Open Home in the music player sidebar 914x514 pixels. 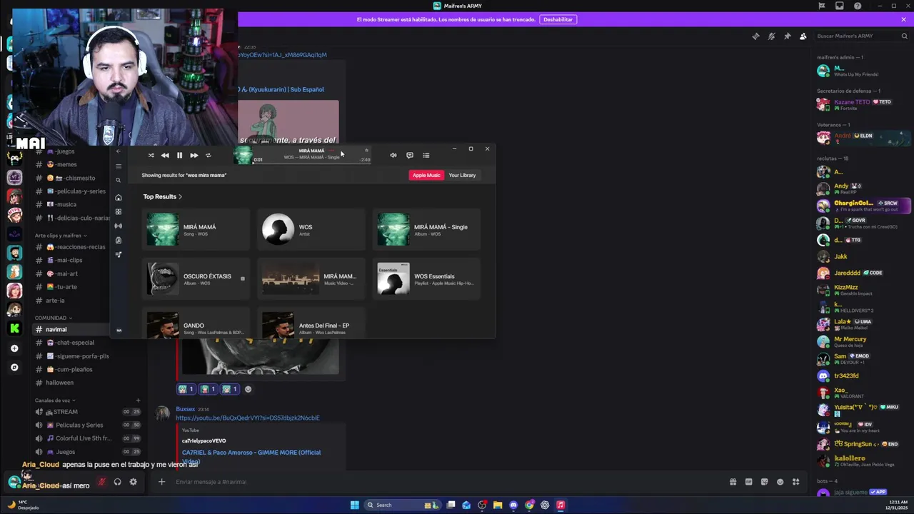(119, 197)
